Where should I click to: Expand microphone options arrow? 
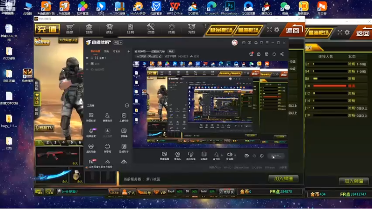point(222,155)
